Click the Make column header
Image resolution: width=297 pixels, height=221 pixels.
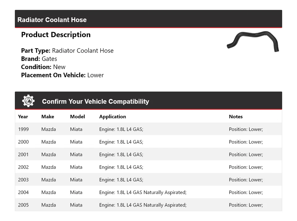tap(48, 117)
